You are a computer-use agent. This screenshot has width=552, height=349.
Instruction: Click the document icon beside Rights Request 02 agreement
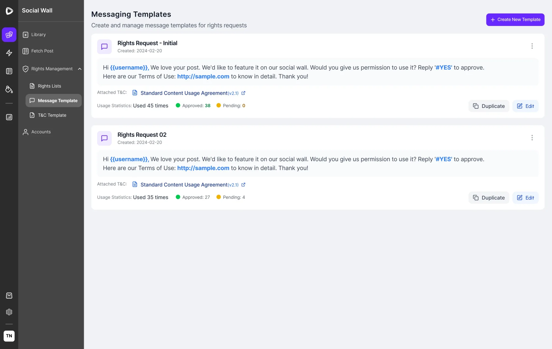(x=135, y=184)
